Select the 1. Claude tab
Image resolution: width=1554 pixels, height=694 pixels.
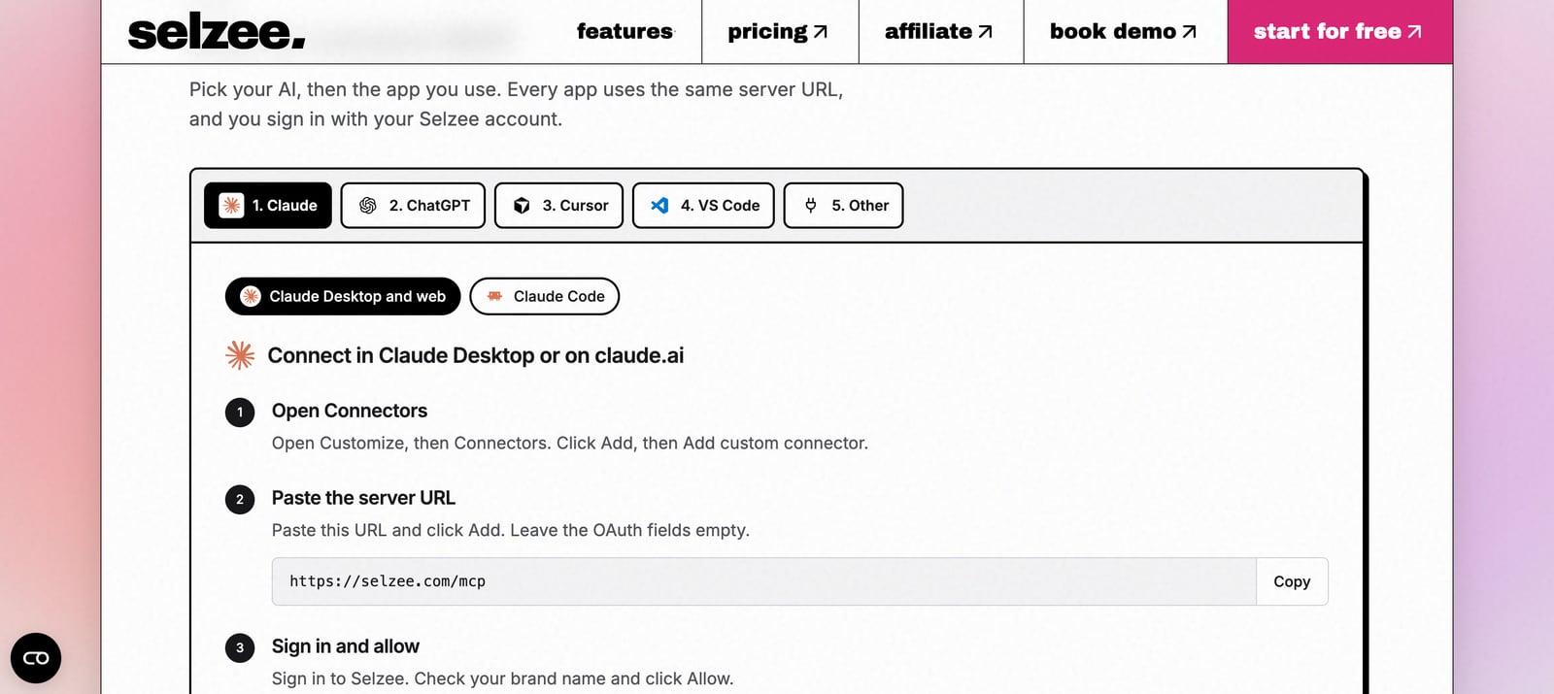(268, 206)
